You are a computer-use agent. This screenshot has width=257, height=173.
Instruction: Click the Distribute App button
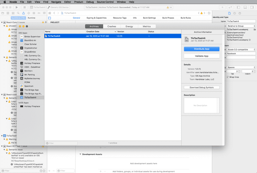coord(202,49)
